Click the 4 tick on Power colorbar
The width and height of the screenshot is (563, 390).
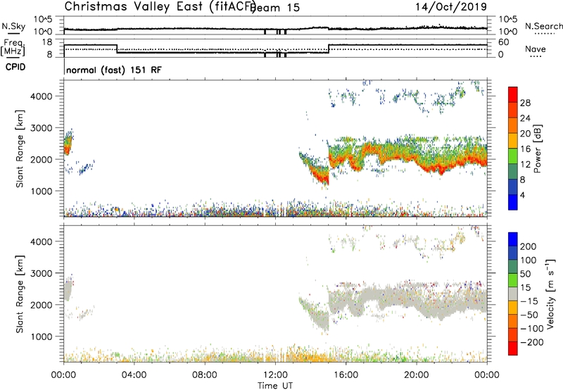522,195
